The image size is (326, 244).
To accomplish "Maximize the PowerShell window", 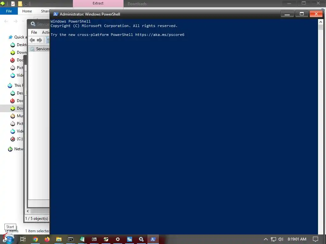I will (x=302, y=14).
